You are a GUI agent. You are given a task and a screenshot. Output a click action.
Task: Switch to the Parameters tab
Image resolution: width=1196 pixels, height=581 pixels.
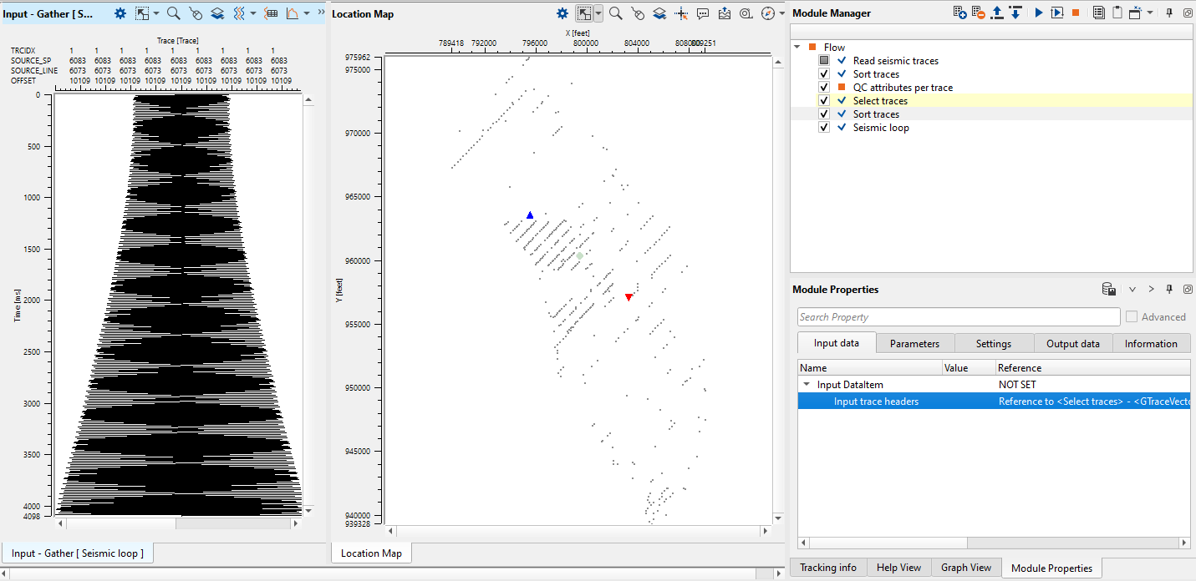pos(914,344)
